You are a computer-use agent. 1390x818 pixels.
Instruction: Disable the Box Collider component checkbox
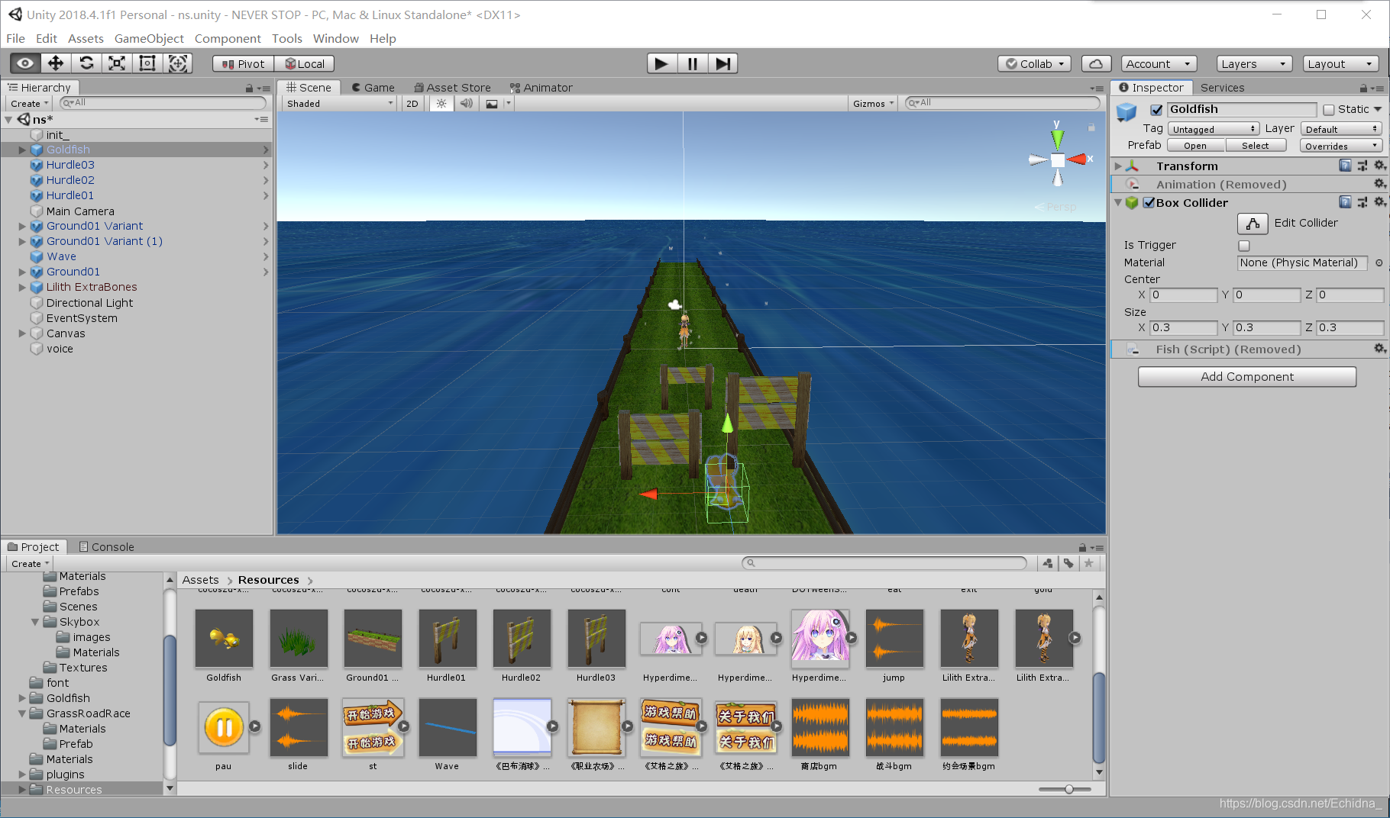[1149, 203]
